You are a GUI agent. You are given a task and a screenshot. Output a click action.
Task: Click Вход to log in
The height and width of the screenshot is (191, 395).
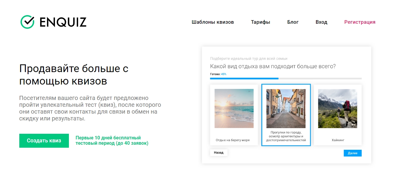click(x=321, y=22)
